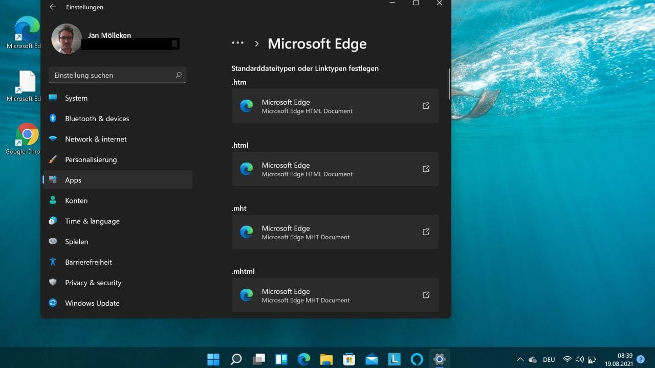Click the OneDrive cloud tray icon

pos(533,360)
